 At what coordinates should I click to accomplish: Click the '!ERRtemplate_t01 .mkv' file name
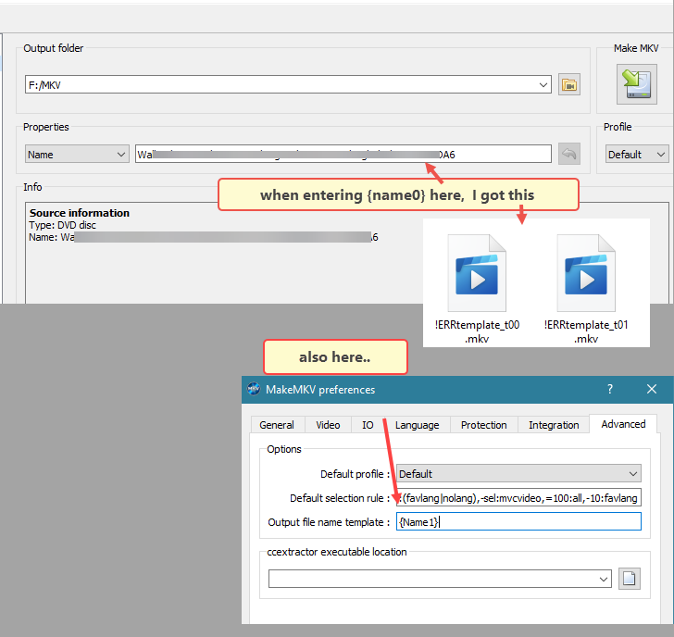pos(586,331)
